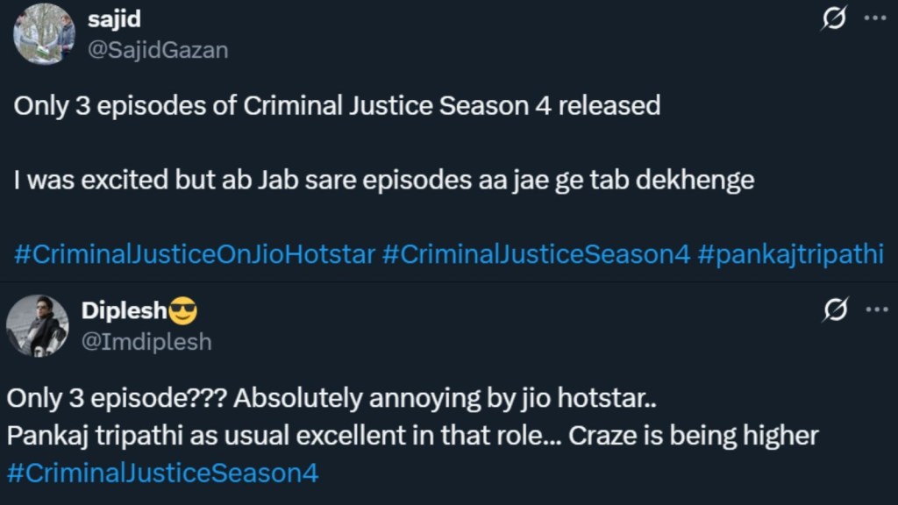Click the "Pankaj tripathi as usual excellent" line
This screenshot has height=505, width=898.
[x=281, y=436]
